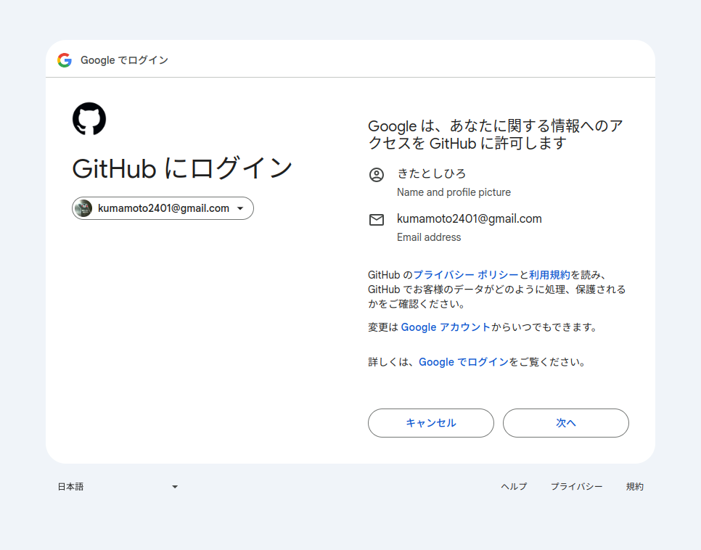The width and height of the screenshot is (701, 550).
Task: Open the Google でログイン details link
Action: click(463, 362)
